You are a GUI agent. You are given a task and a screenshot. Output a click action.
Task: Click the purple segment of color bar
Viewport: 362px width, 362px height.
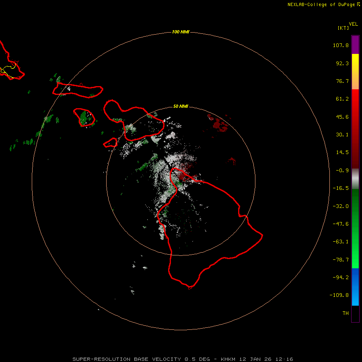355,45
